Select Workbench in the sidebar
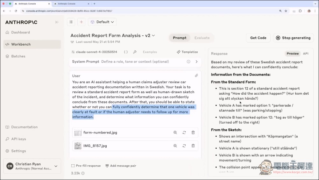The image size is (319, 180). 32,44
